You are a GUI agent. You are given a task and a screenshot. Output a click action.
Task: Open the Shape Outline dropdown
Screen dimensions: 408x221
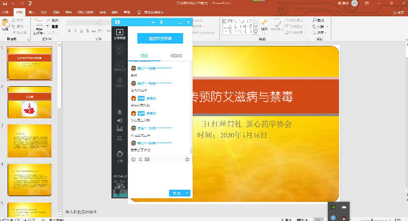tap(295, 26)
